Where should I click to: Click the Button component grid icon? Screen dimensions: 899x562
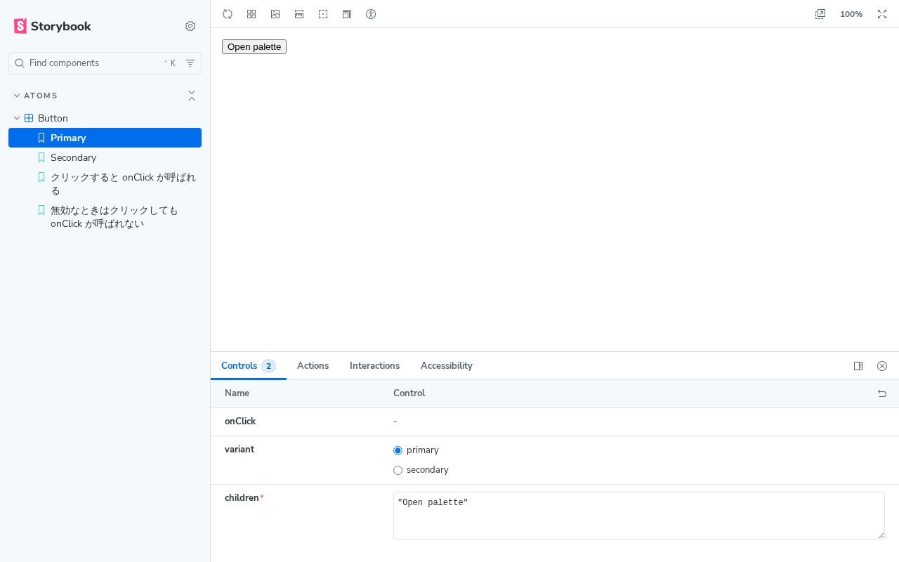[x=29, y=118]
